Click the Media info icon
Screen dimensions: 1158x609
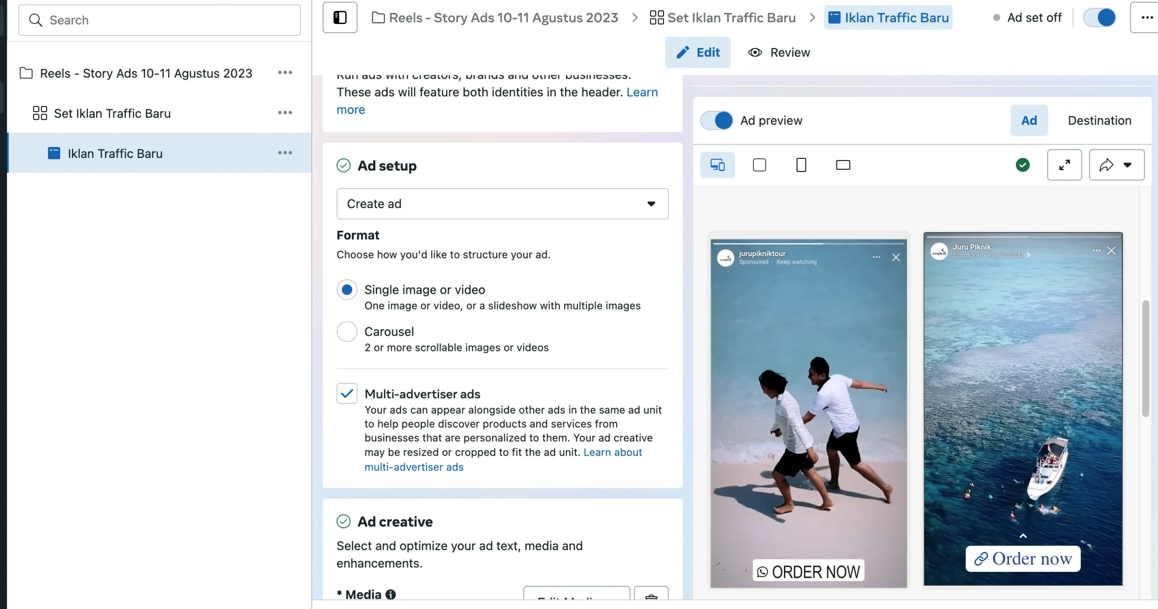point(391,595)
